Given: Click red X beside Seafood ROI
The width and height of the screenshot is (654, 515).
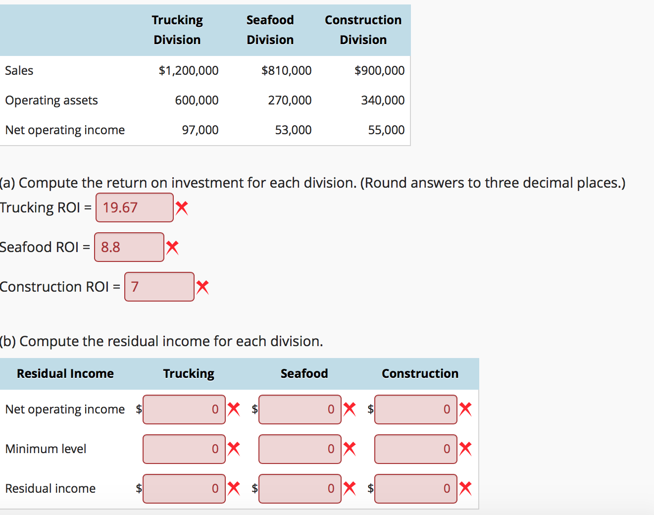Looking at the screenshot, I should click(x=172, y=247).
